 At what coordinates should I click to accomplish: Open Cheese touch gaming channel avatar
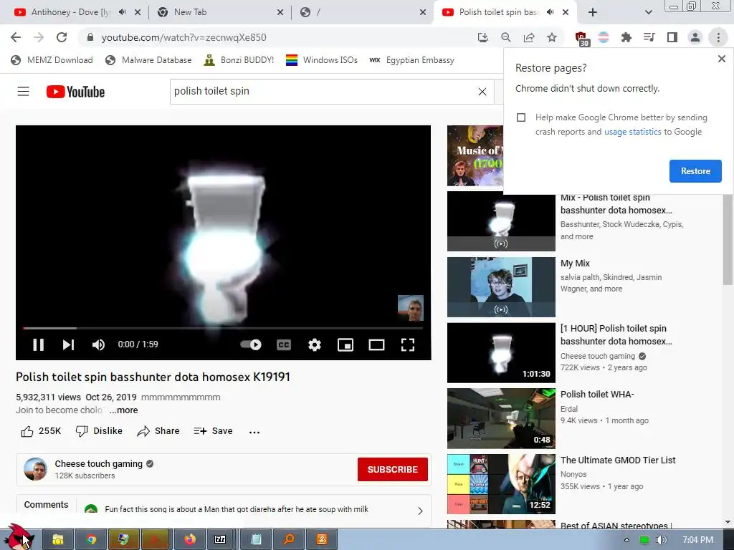click(x=36, y=469)
